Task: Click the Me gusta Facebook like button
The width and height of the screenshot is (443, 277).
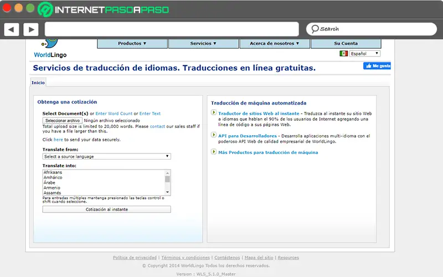Action: click(x=377, y=66)
